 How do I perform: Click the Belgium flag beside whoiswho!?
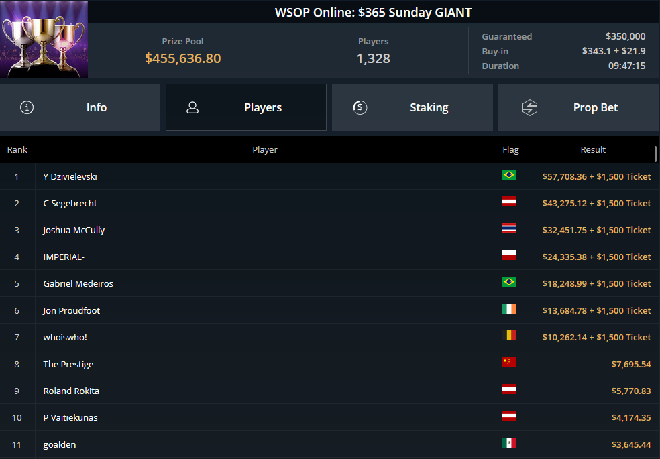point(509,336)
